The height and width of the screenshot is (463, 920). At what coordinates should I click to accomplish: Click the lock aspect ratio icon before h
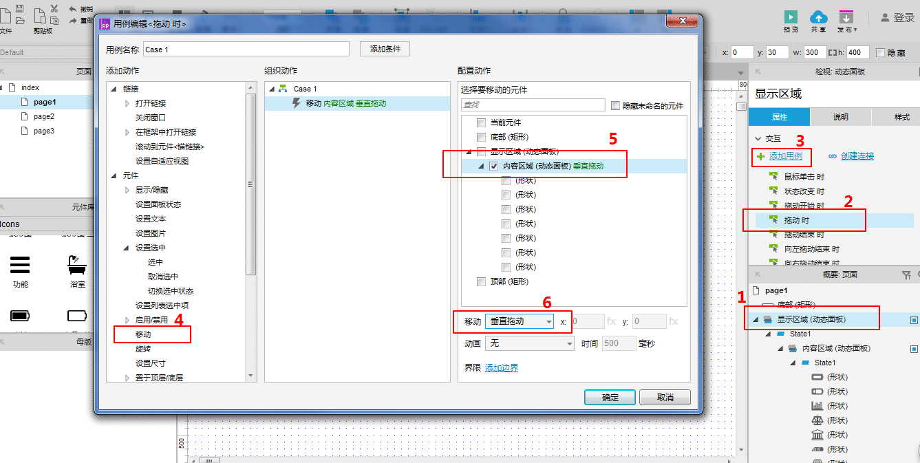(831, 52)
